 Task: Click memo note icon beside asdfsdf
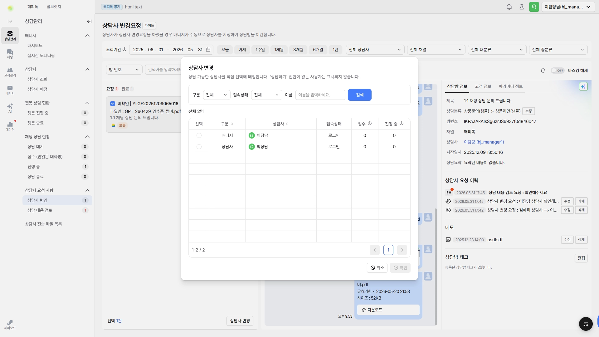(x=448, y=240)
